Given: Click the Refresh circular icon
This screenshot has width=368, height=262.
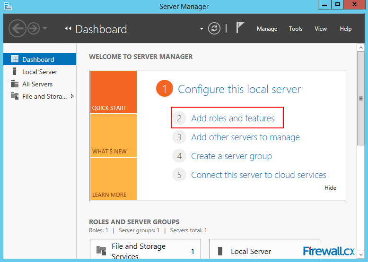Looking at the screenshot, I should (214, 29).
